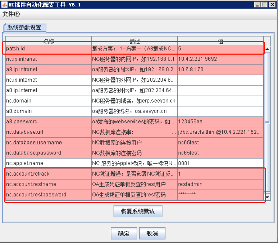This screenshot has height=243, width=278.
Task: Click the scrollbar up arrow
Action: tap(267, 49)
